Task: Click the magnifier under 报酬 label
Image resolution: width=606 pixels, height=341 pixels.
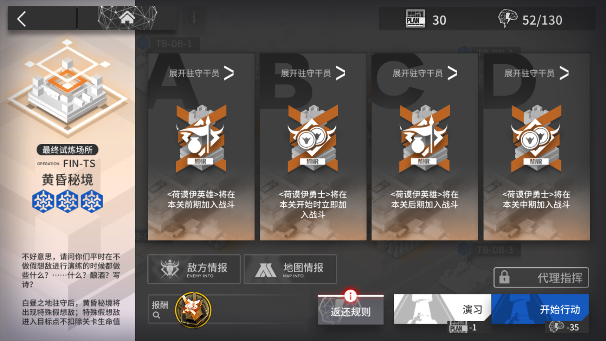Action: click(x=156, y=315)
